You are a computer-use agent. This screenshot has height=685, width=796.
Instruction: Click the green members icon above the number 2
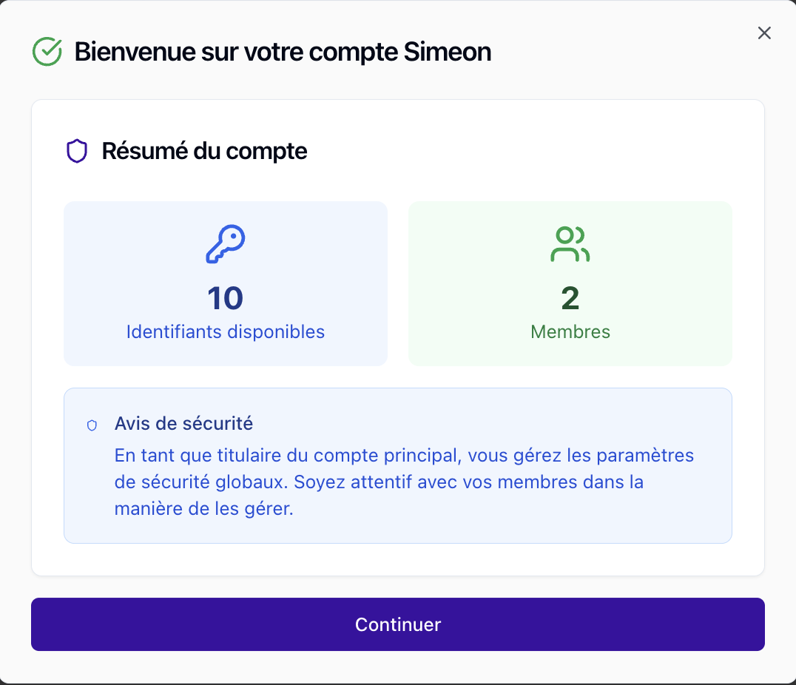[x=570, y=242]
